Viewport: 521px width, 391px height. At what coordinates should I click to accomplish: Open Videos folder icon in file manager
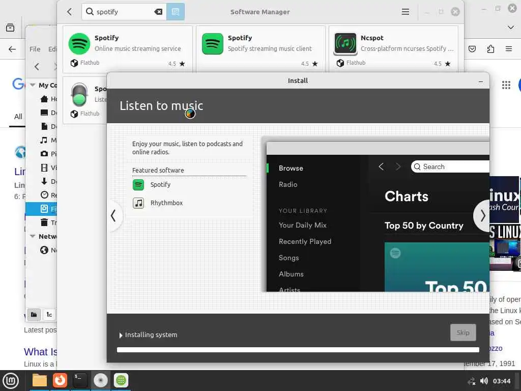tap(44, 167)
